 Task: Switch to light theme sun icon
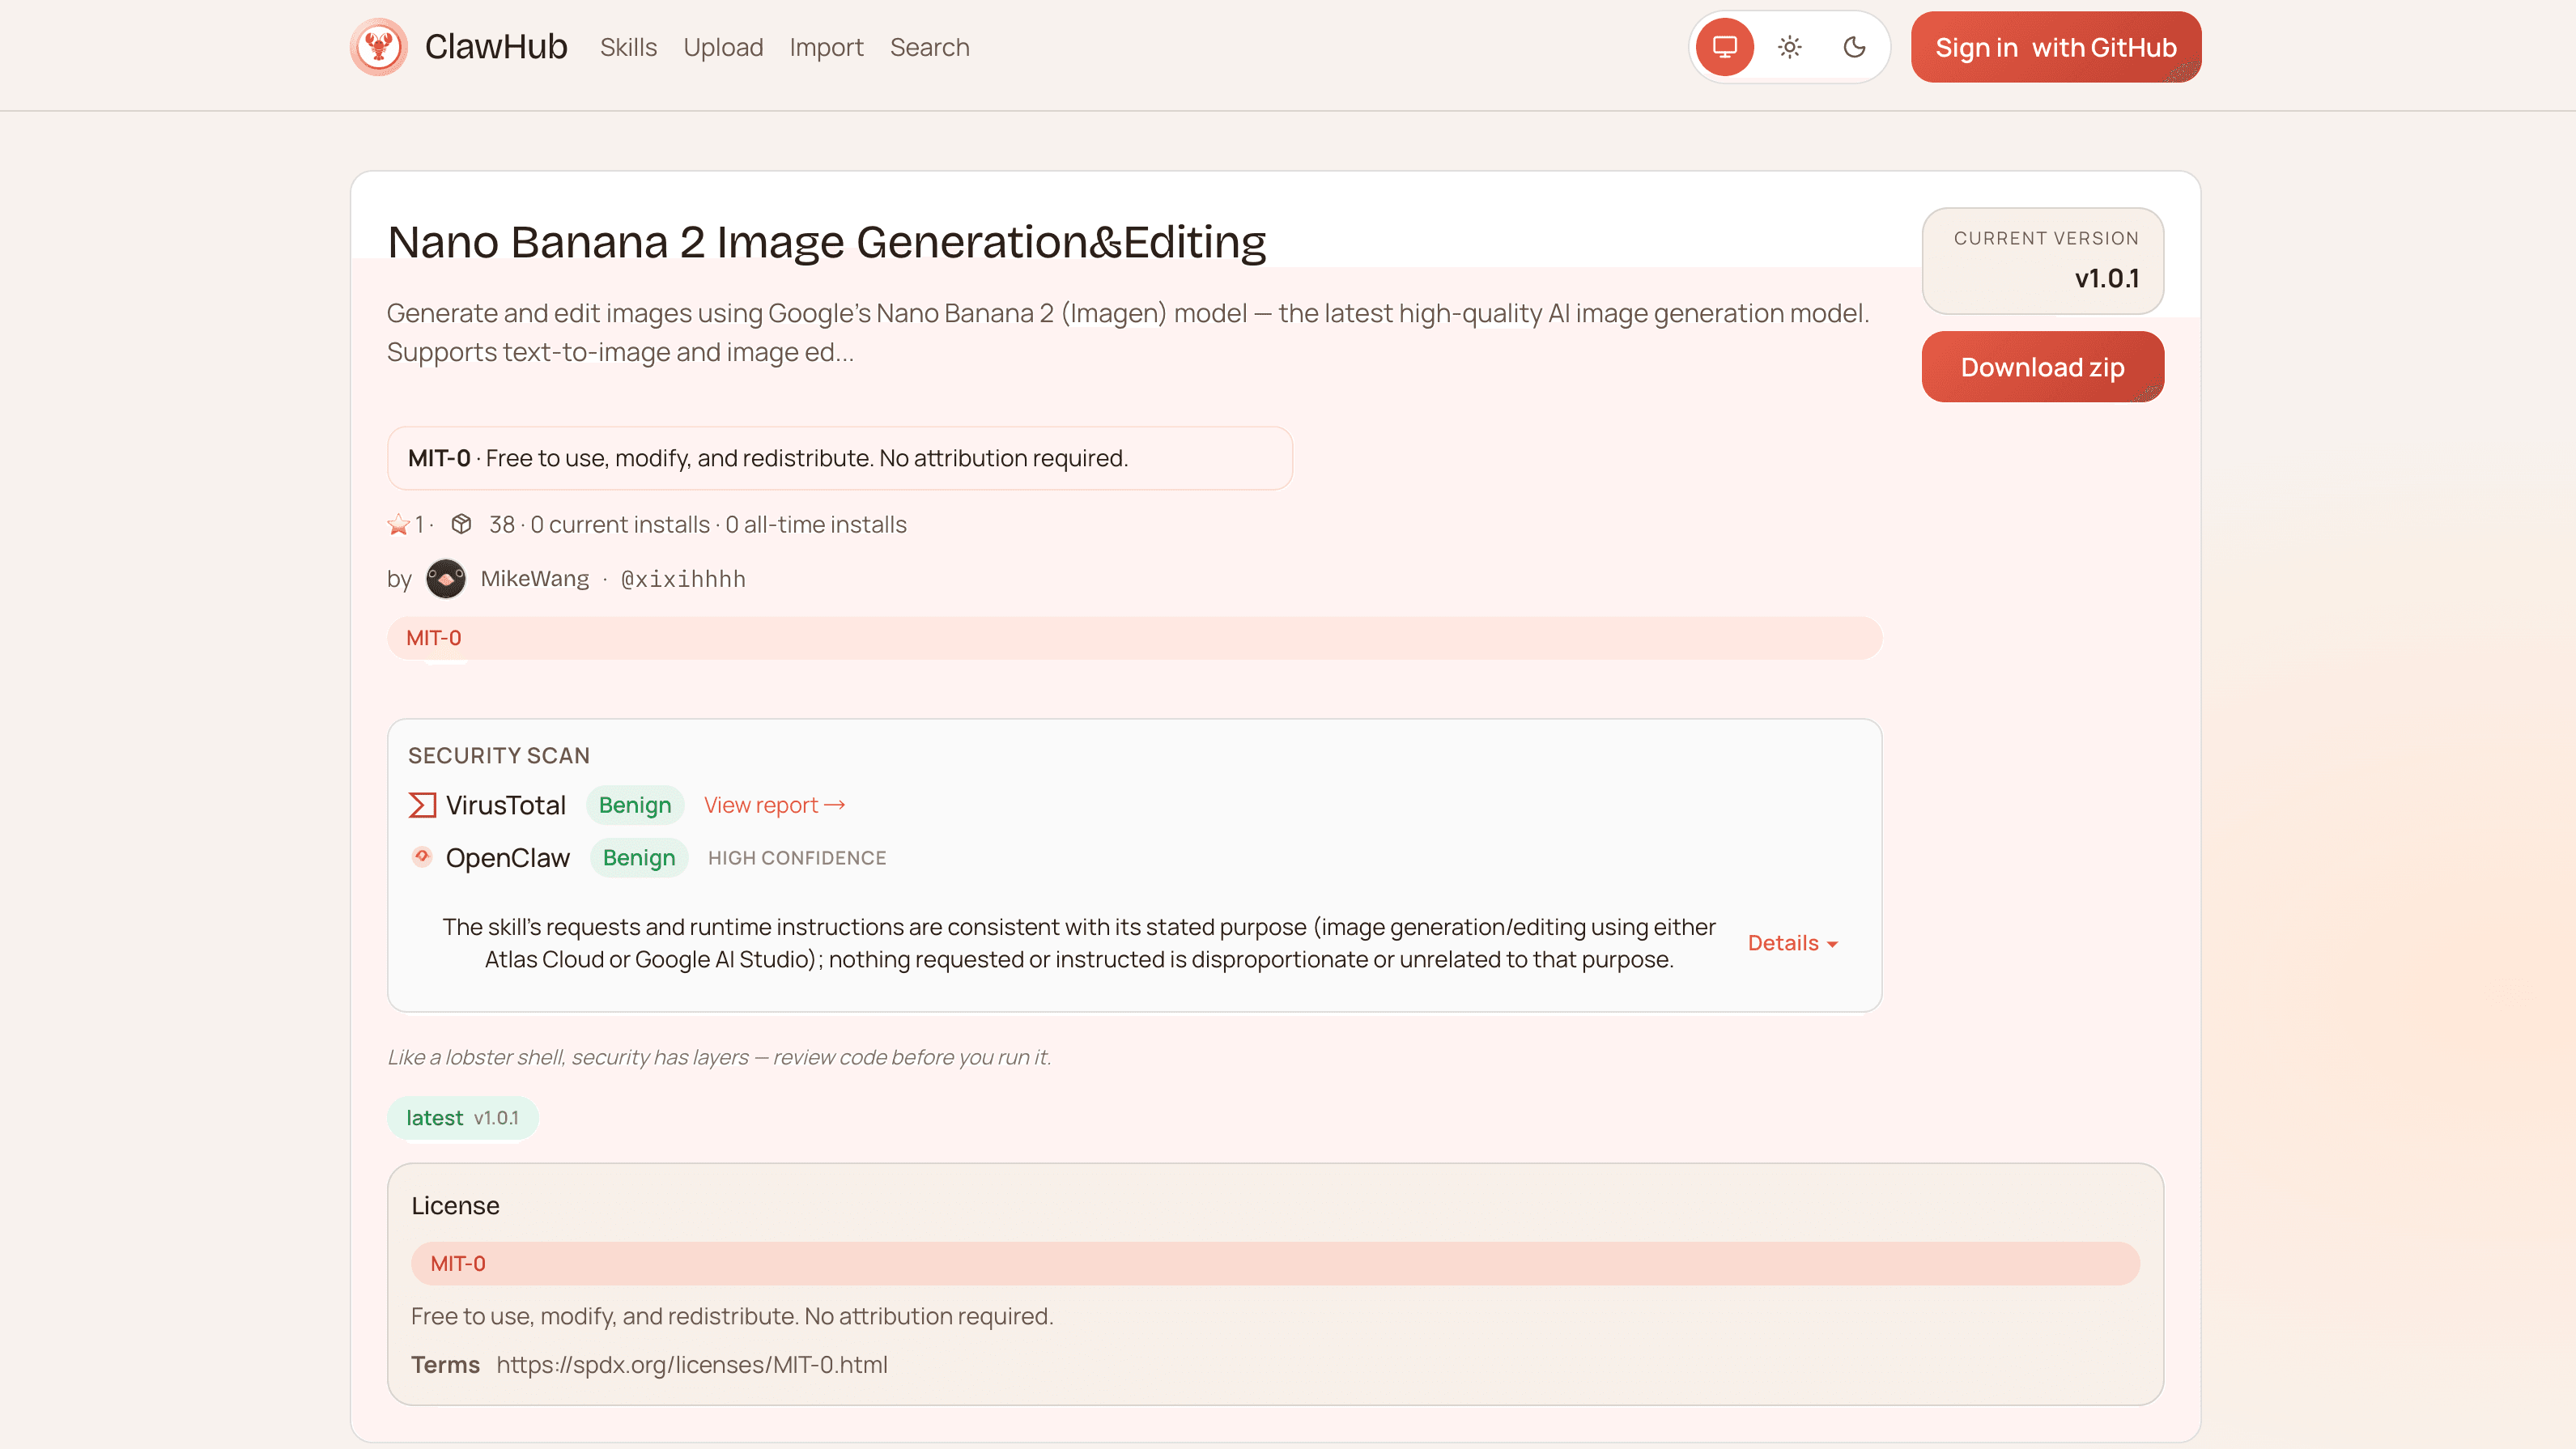tap(1789, 47)
